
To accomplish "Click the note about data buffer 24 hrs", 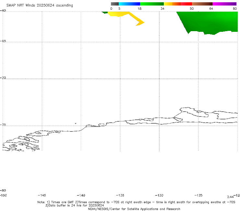I will click(75, 205).
